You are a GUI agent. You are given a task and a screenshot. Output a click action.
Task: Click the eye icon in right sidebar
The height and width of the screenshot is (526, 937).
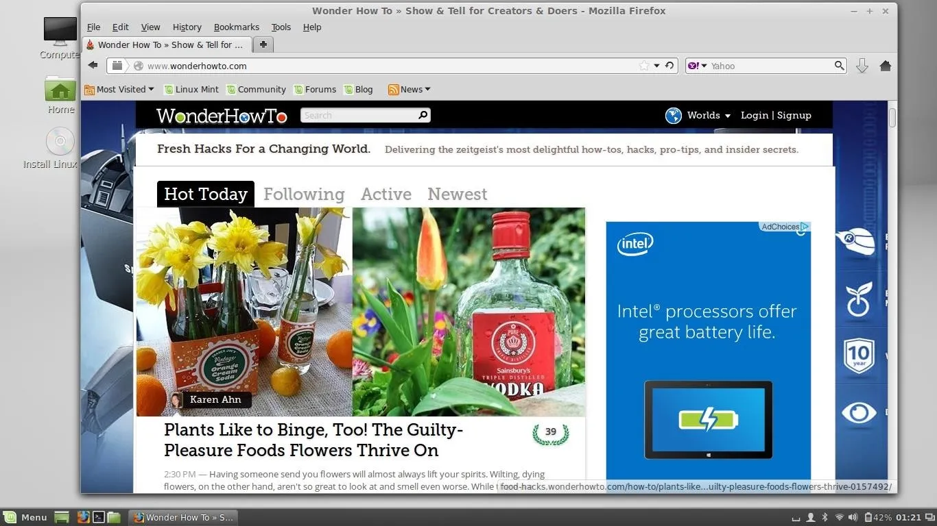point(859,413)
